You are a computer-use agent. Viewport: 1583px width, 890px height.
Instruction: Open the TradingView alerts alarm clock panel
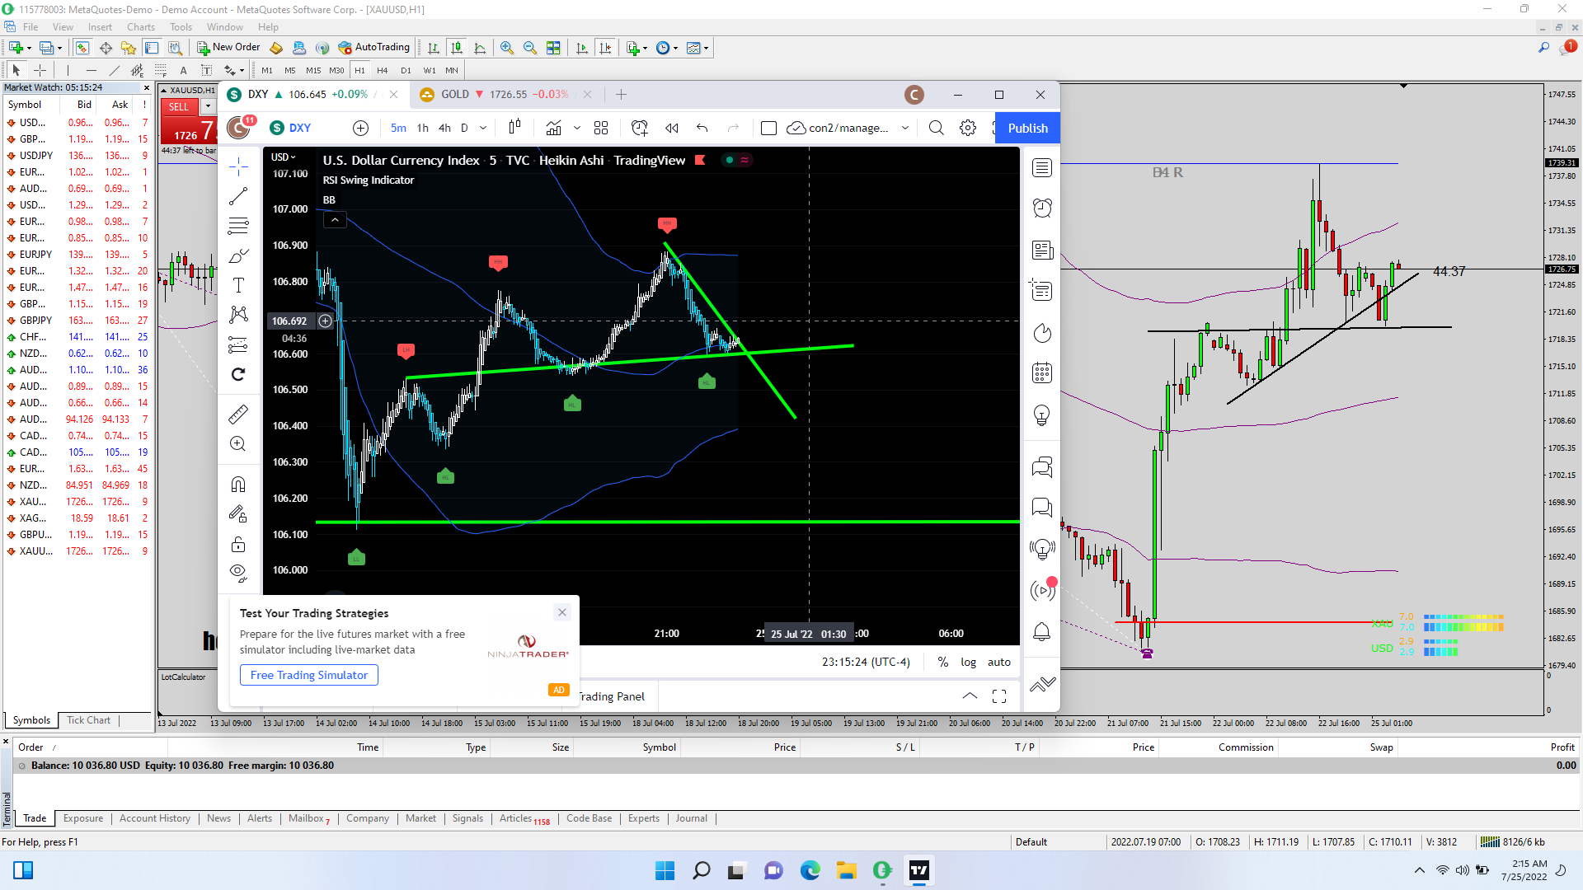[x=1042, y=208]
